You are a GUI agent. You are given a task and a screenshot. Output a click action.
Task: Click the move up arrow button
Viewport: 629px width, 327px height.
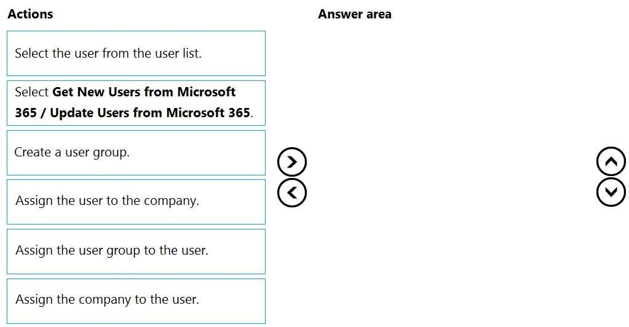tap(611, 162)
